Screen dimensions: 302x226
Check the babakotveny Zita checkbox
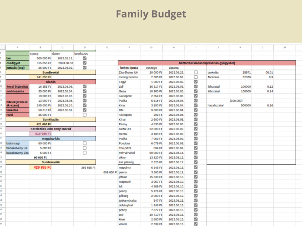[x=85, y=153]
